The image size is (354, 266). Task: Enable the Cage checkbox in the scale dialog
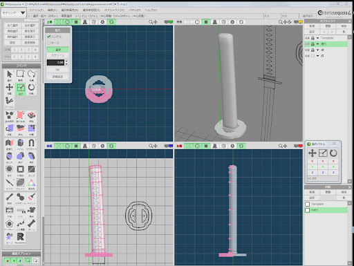point(49,43)
